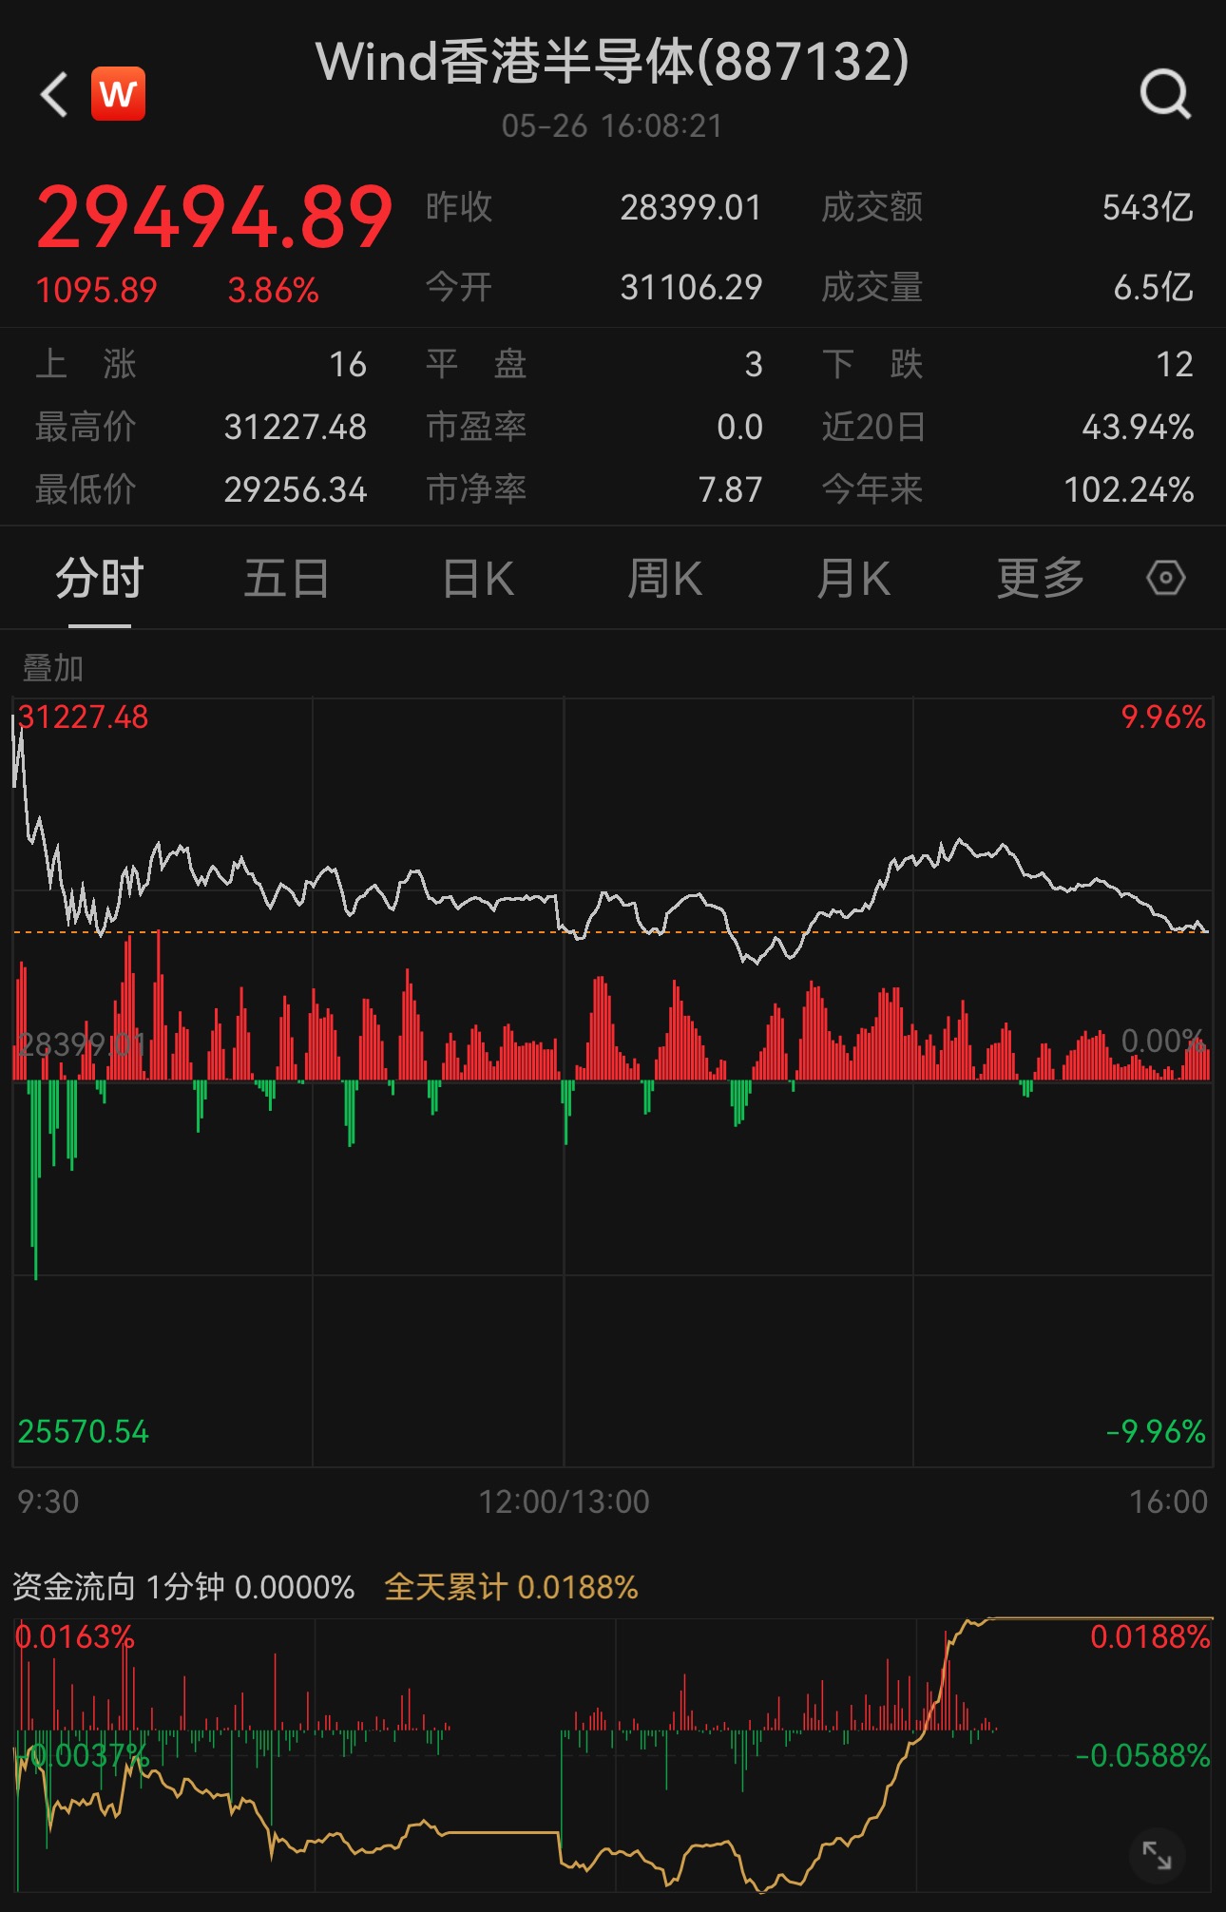This screenshot has height=1912, width=1226.
Task: Tap the 近20日 value 43.94%
Action: point(1138,427)
